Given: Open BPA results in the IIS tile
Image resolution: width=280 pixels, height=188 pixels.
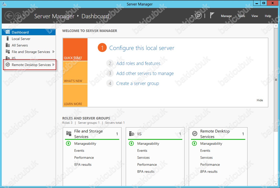Looking at the screenshot, I should pos(146,171).
